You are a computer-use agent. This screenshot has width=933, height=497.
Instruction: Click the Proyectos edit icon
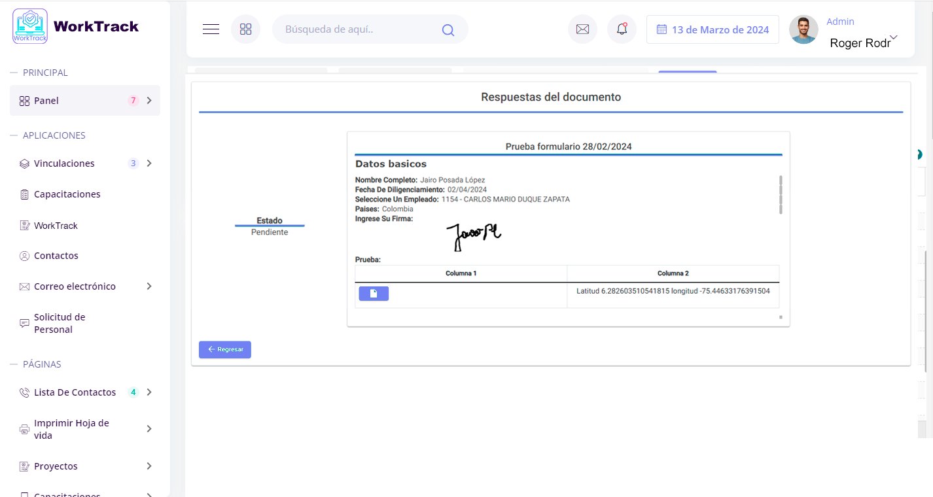[24, 466]
